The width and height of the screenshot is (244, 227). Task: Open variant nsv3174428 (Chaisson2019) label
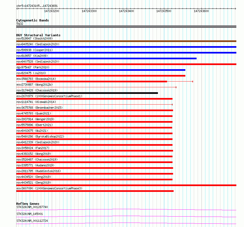[x=37, y=90]
